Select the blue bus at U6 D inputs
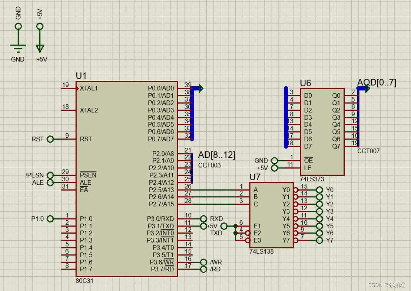Screen dimensions: 411x291 pyautogui.click(x=286, y=117)
